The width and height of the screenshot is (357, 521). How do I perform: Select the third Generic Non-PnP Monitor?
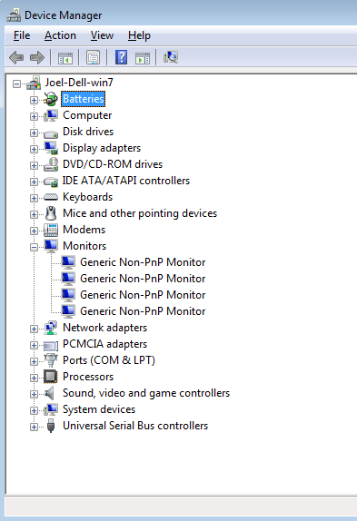(143, 295)
